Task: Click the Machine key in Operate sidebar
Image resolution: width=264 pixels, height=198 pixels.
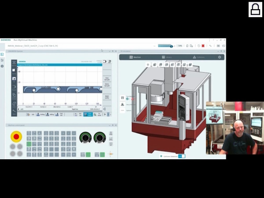Action: [x=14, y=62]
